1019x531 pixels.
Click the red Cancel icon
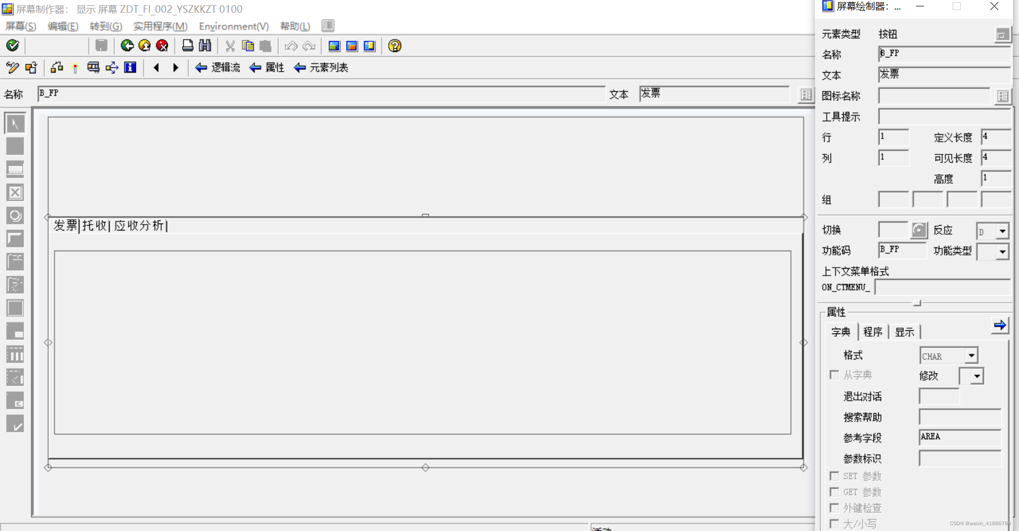pos(162,46)
